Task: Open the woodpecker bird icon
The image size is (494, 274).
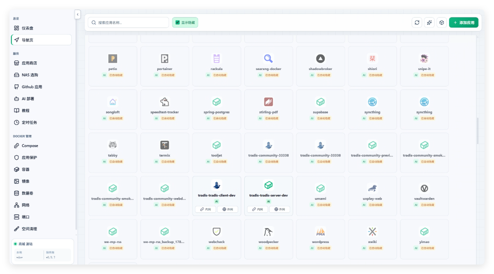Action: (268, 231)
